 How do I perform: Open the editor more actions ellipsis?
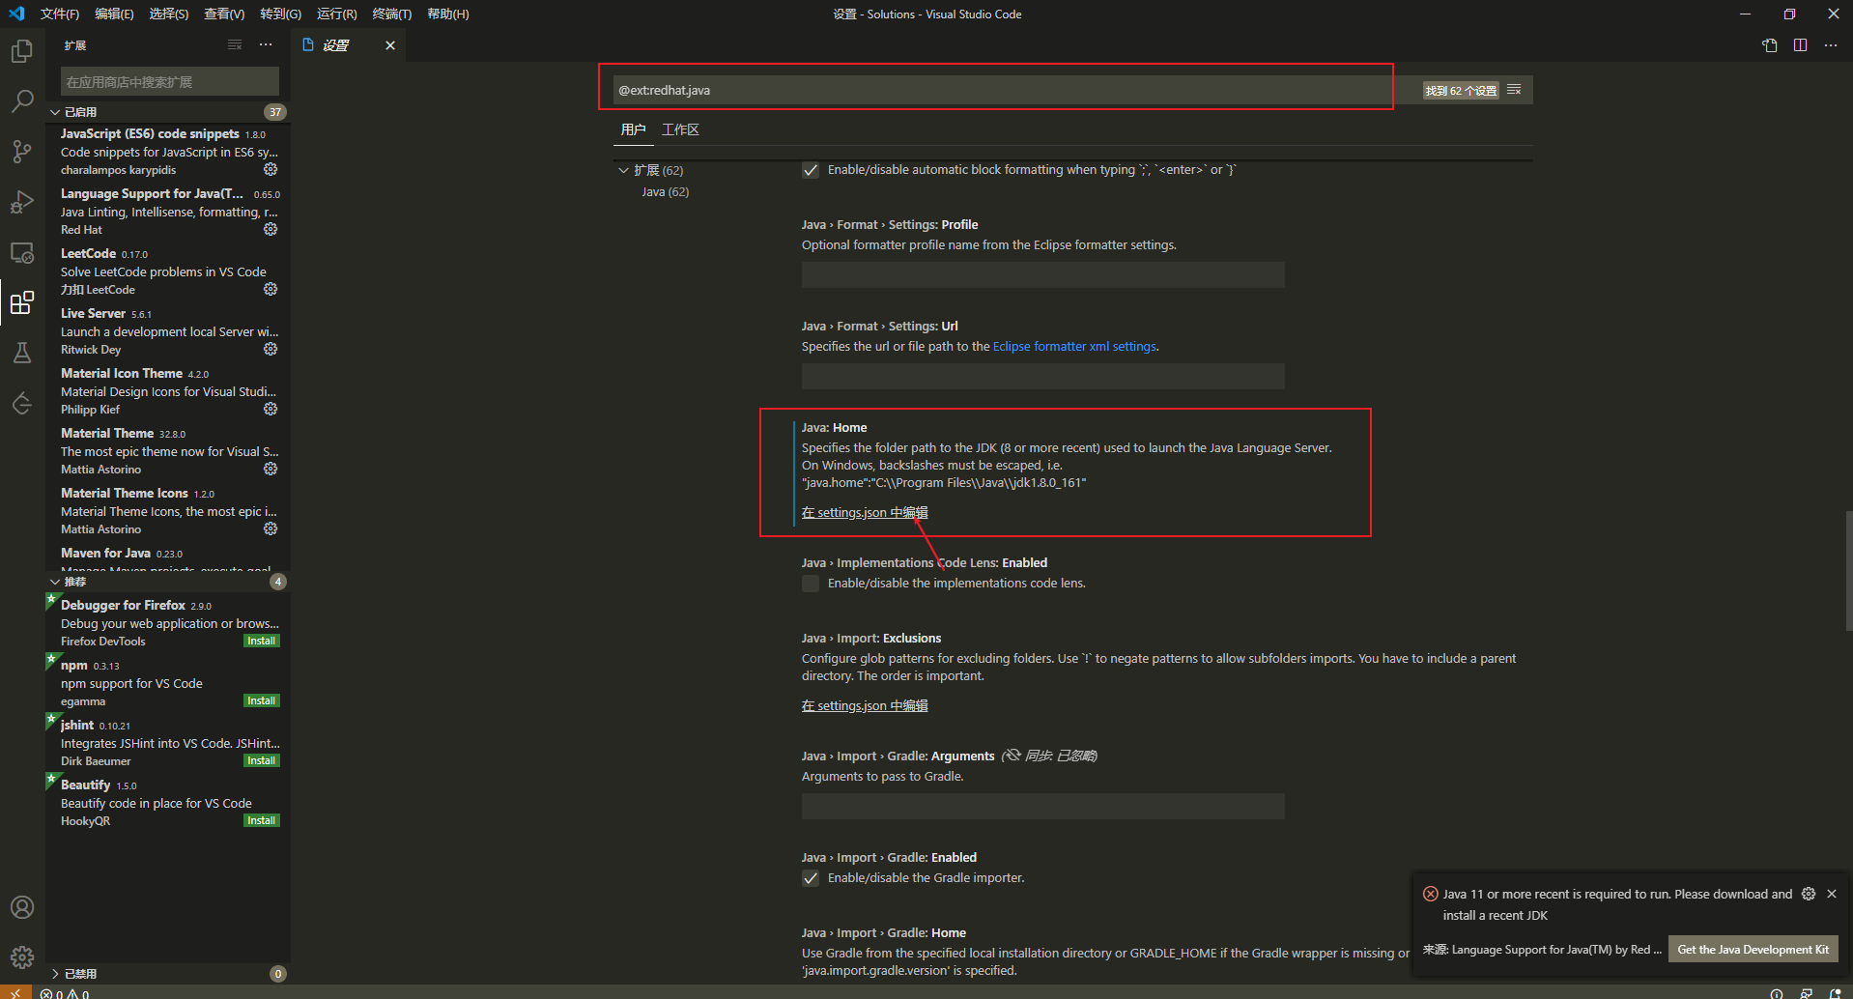1831,45
